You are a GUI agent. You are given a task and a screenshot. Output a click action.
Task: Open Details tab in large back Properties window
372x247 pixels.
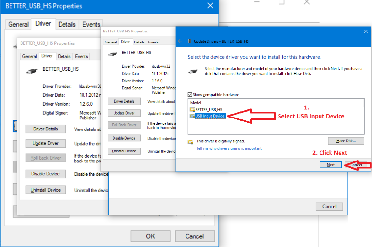67,24
